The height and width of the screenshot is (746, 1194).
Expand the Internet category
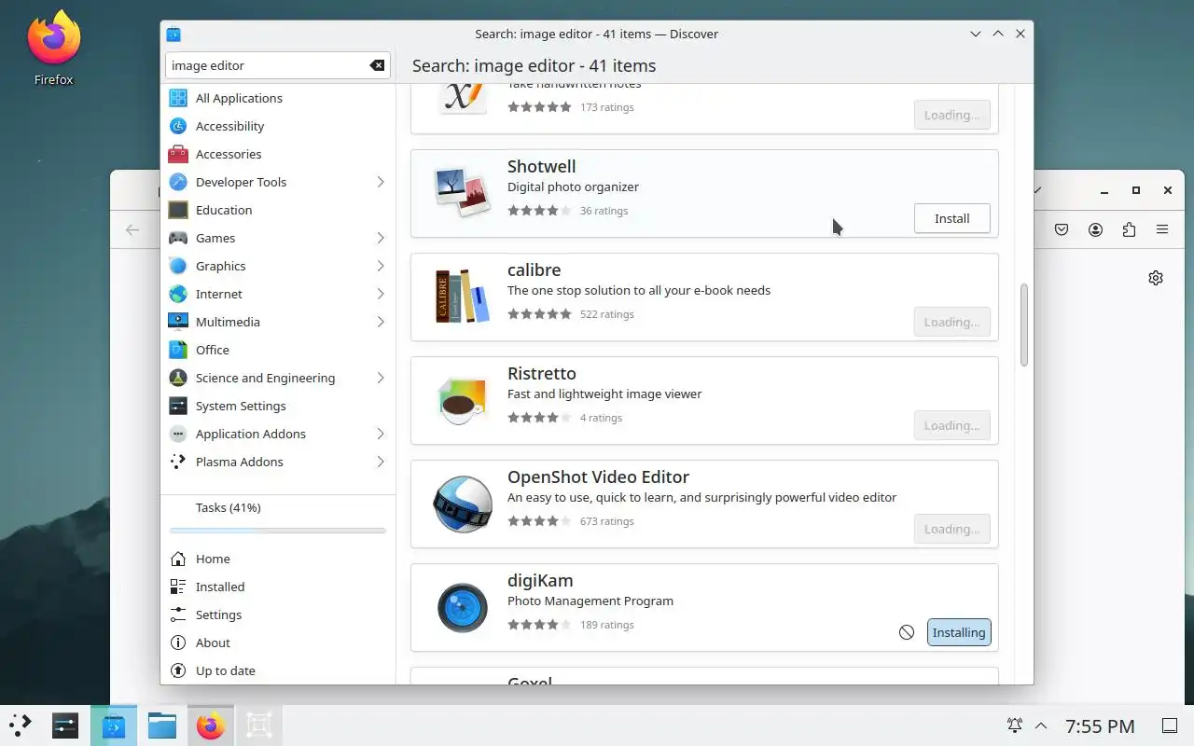381,294
